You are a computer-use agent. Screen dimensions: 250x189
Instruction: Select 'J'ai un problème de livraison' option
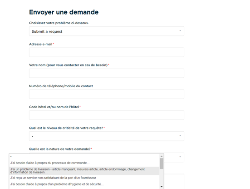[84, 171]
